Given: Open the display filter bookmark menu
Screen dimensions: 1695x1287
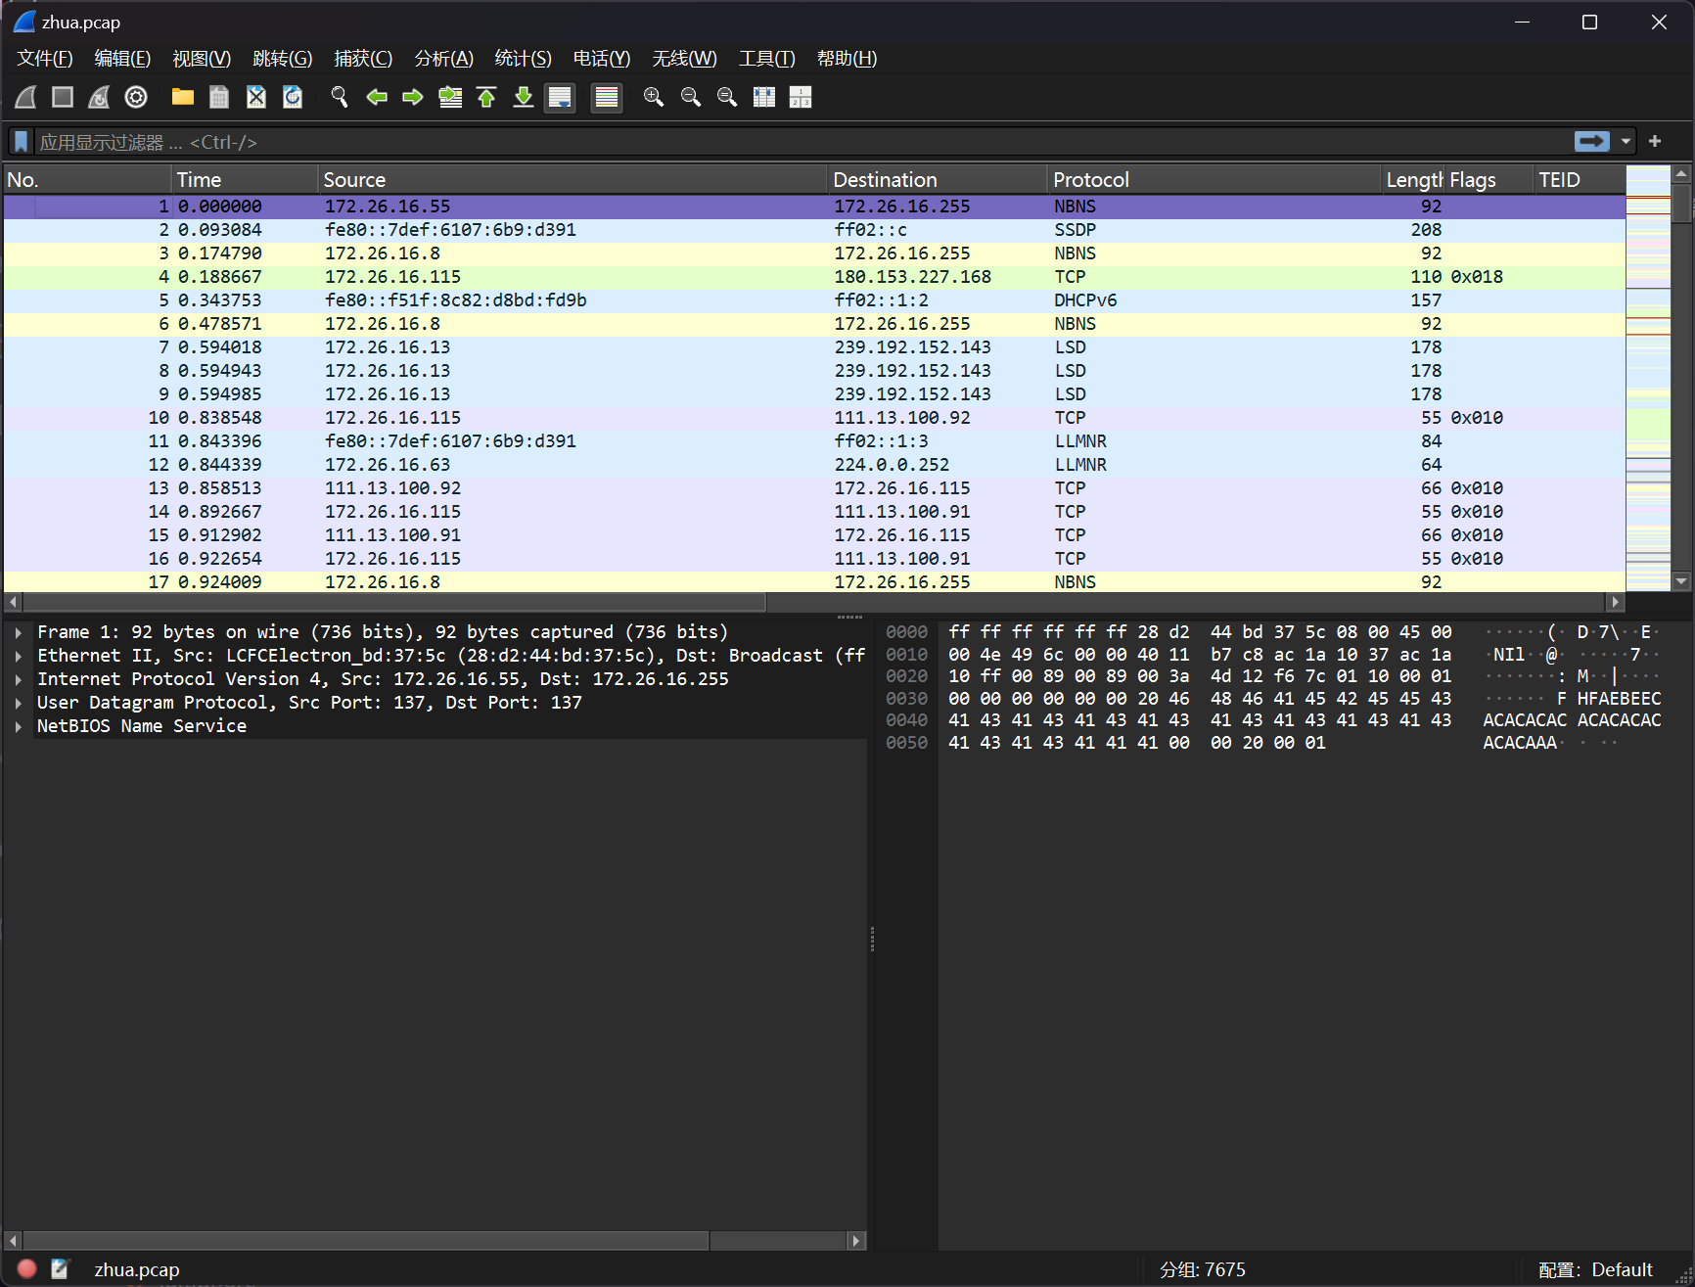Looking at the screenshot, I should tap(22, 142).
